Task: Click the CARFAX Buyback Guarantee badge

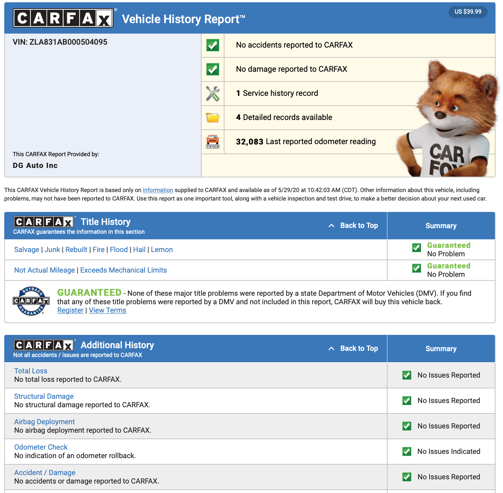Action: tap(31, 301)
